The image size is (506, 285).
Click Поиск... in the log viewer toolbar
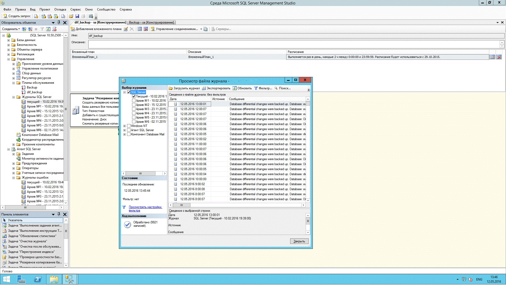[283, 88]
